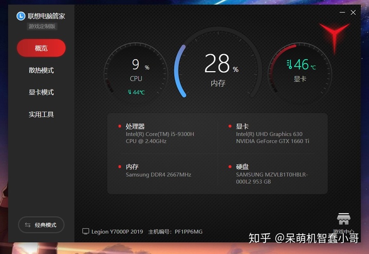This screenshot has width=369, height=254.
Task: Open the 概览 overview tab
Action: point(41,48)
